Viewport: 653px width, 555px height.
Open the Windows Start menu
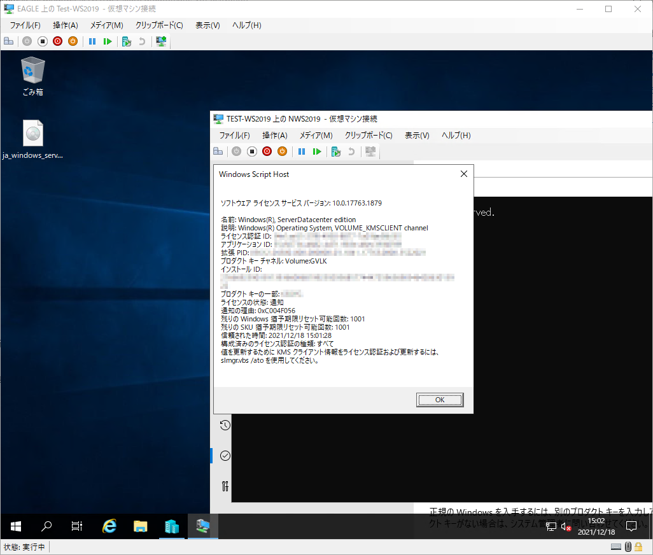[16, 526]
